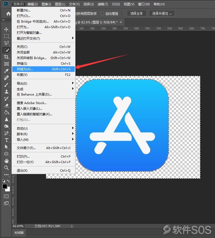Select the Hand tool
The image size is (215, 238).
click(x=6, y=161)
